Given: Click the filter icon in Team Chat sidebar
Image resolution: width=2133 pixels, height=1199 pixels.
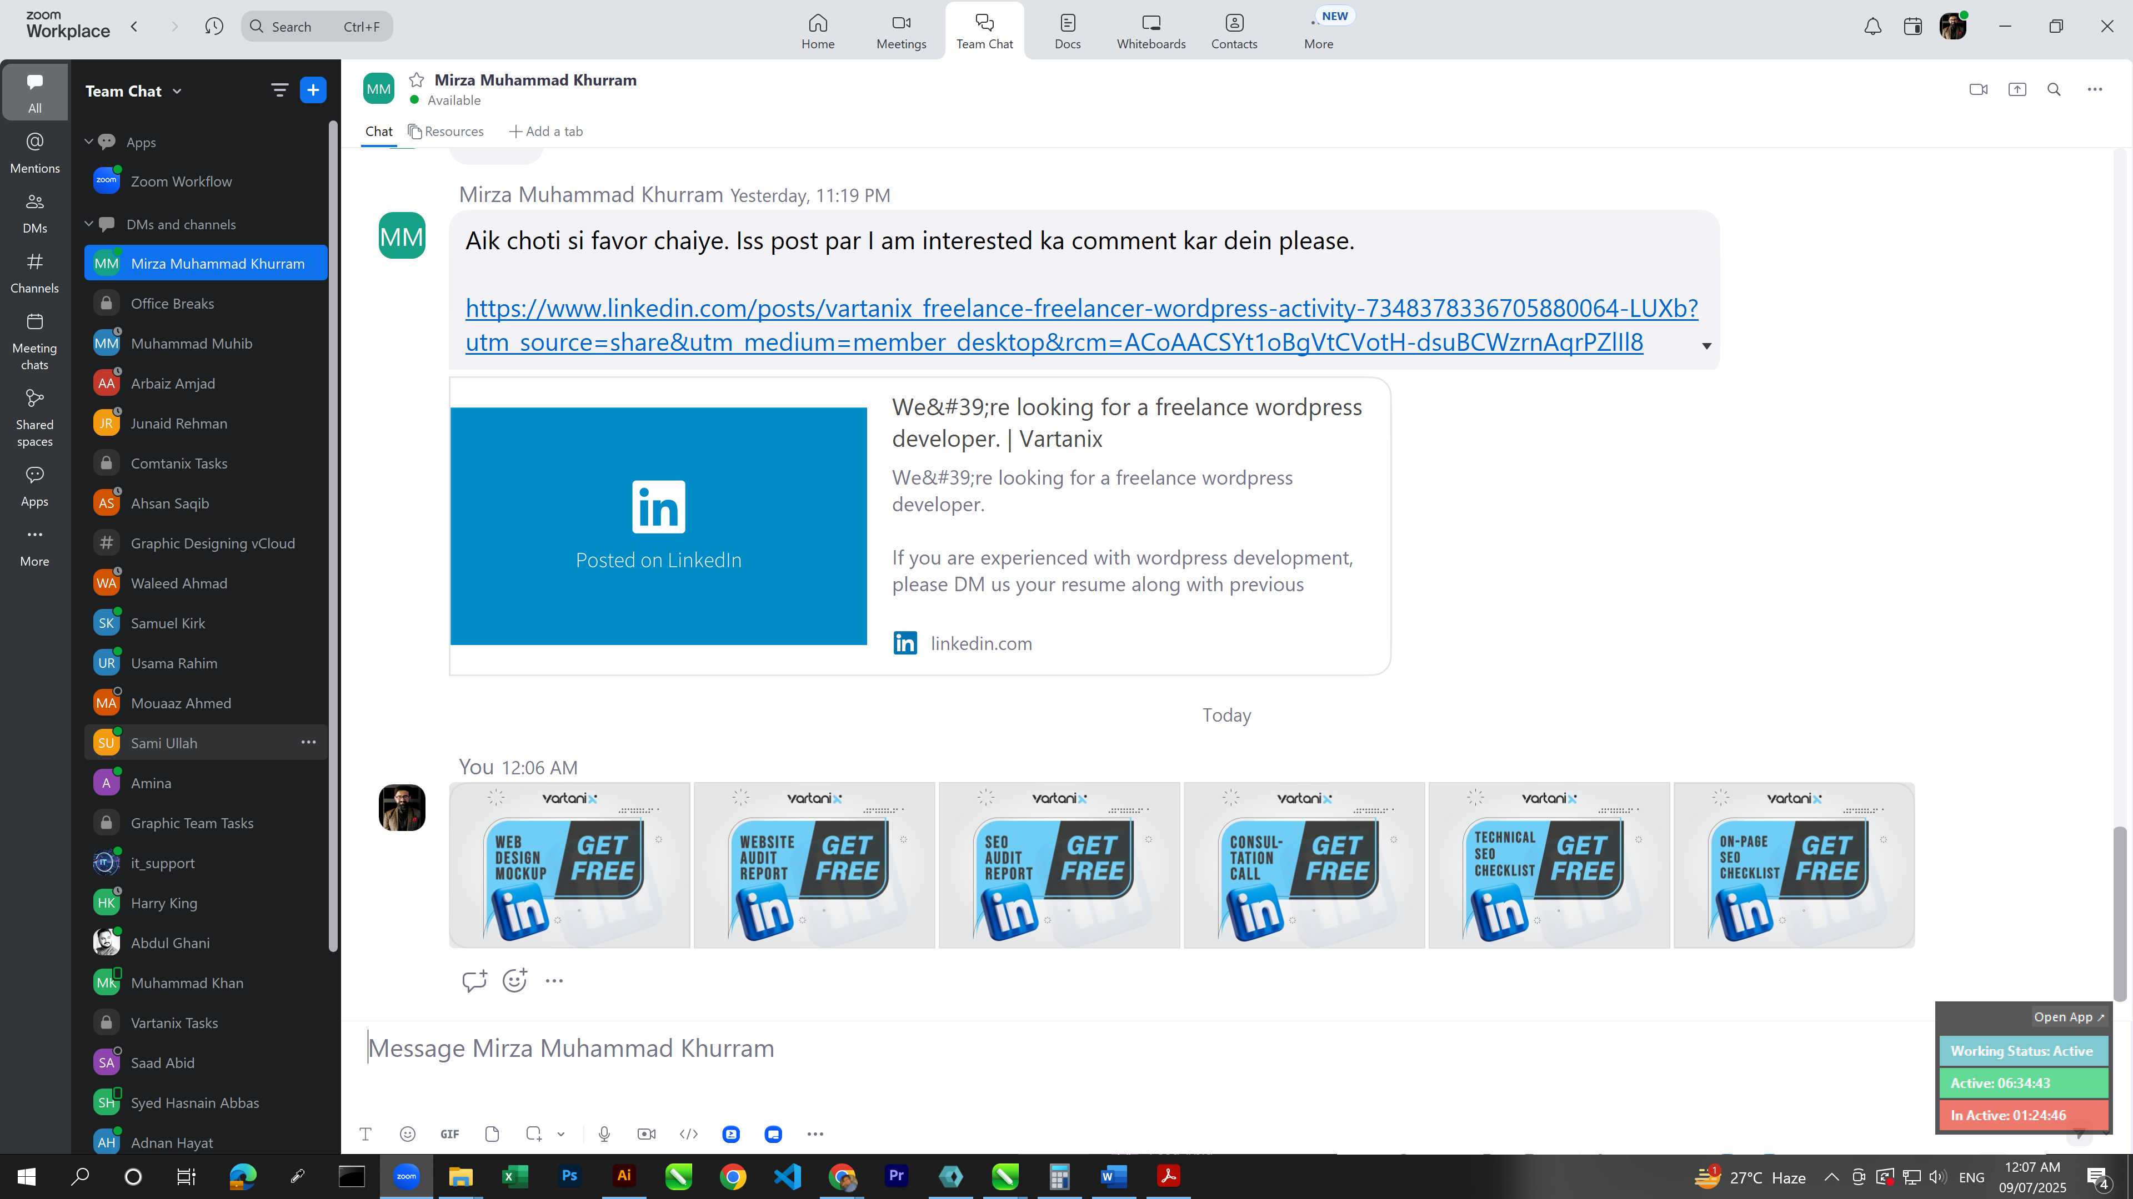Looking at the screenshot, I should coord(280,90).
